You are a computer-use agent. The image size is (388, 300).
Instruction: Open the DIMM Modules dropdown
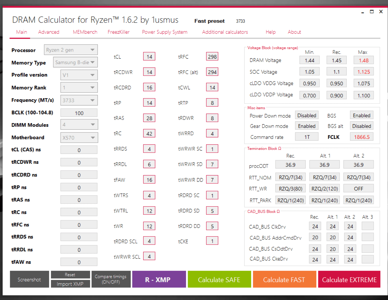tap(79, 125)
